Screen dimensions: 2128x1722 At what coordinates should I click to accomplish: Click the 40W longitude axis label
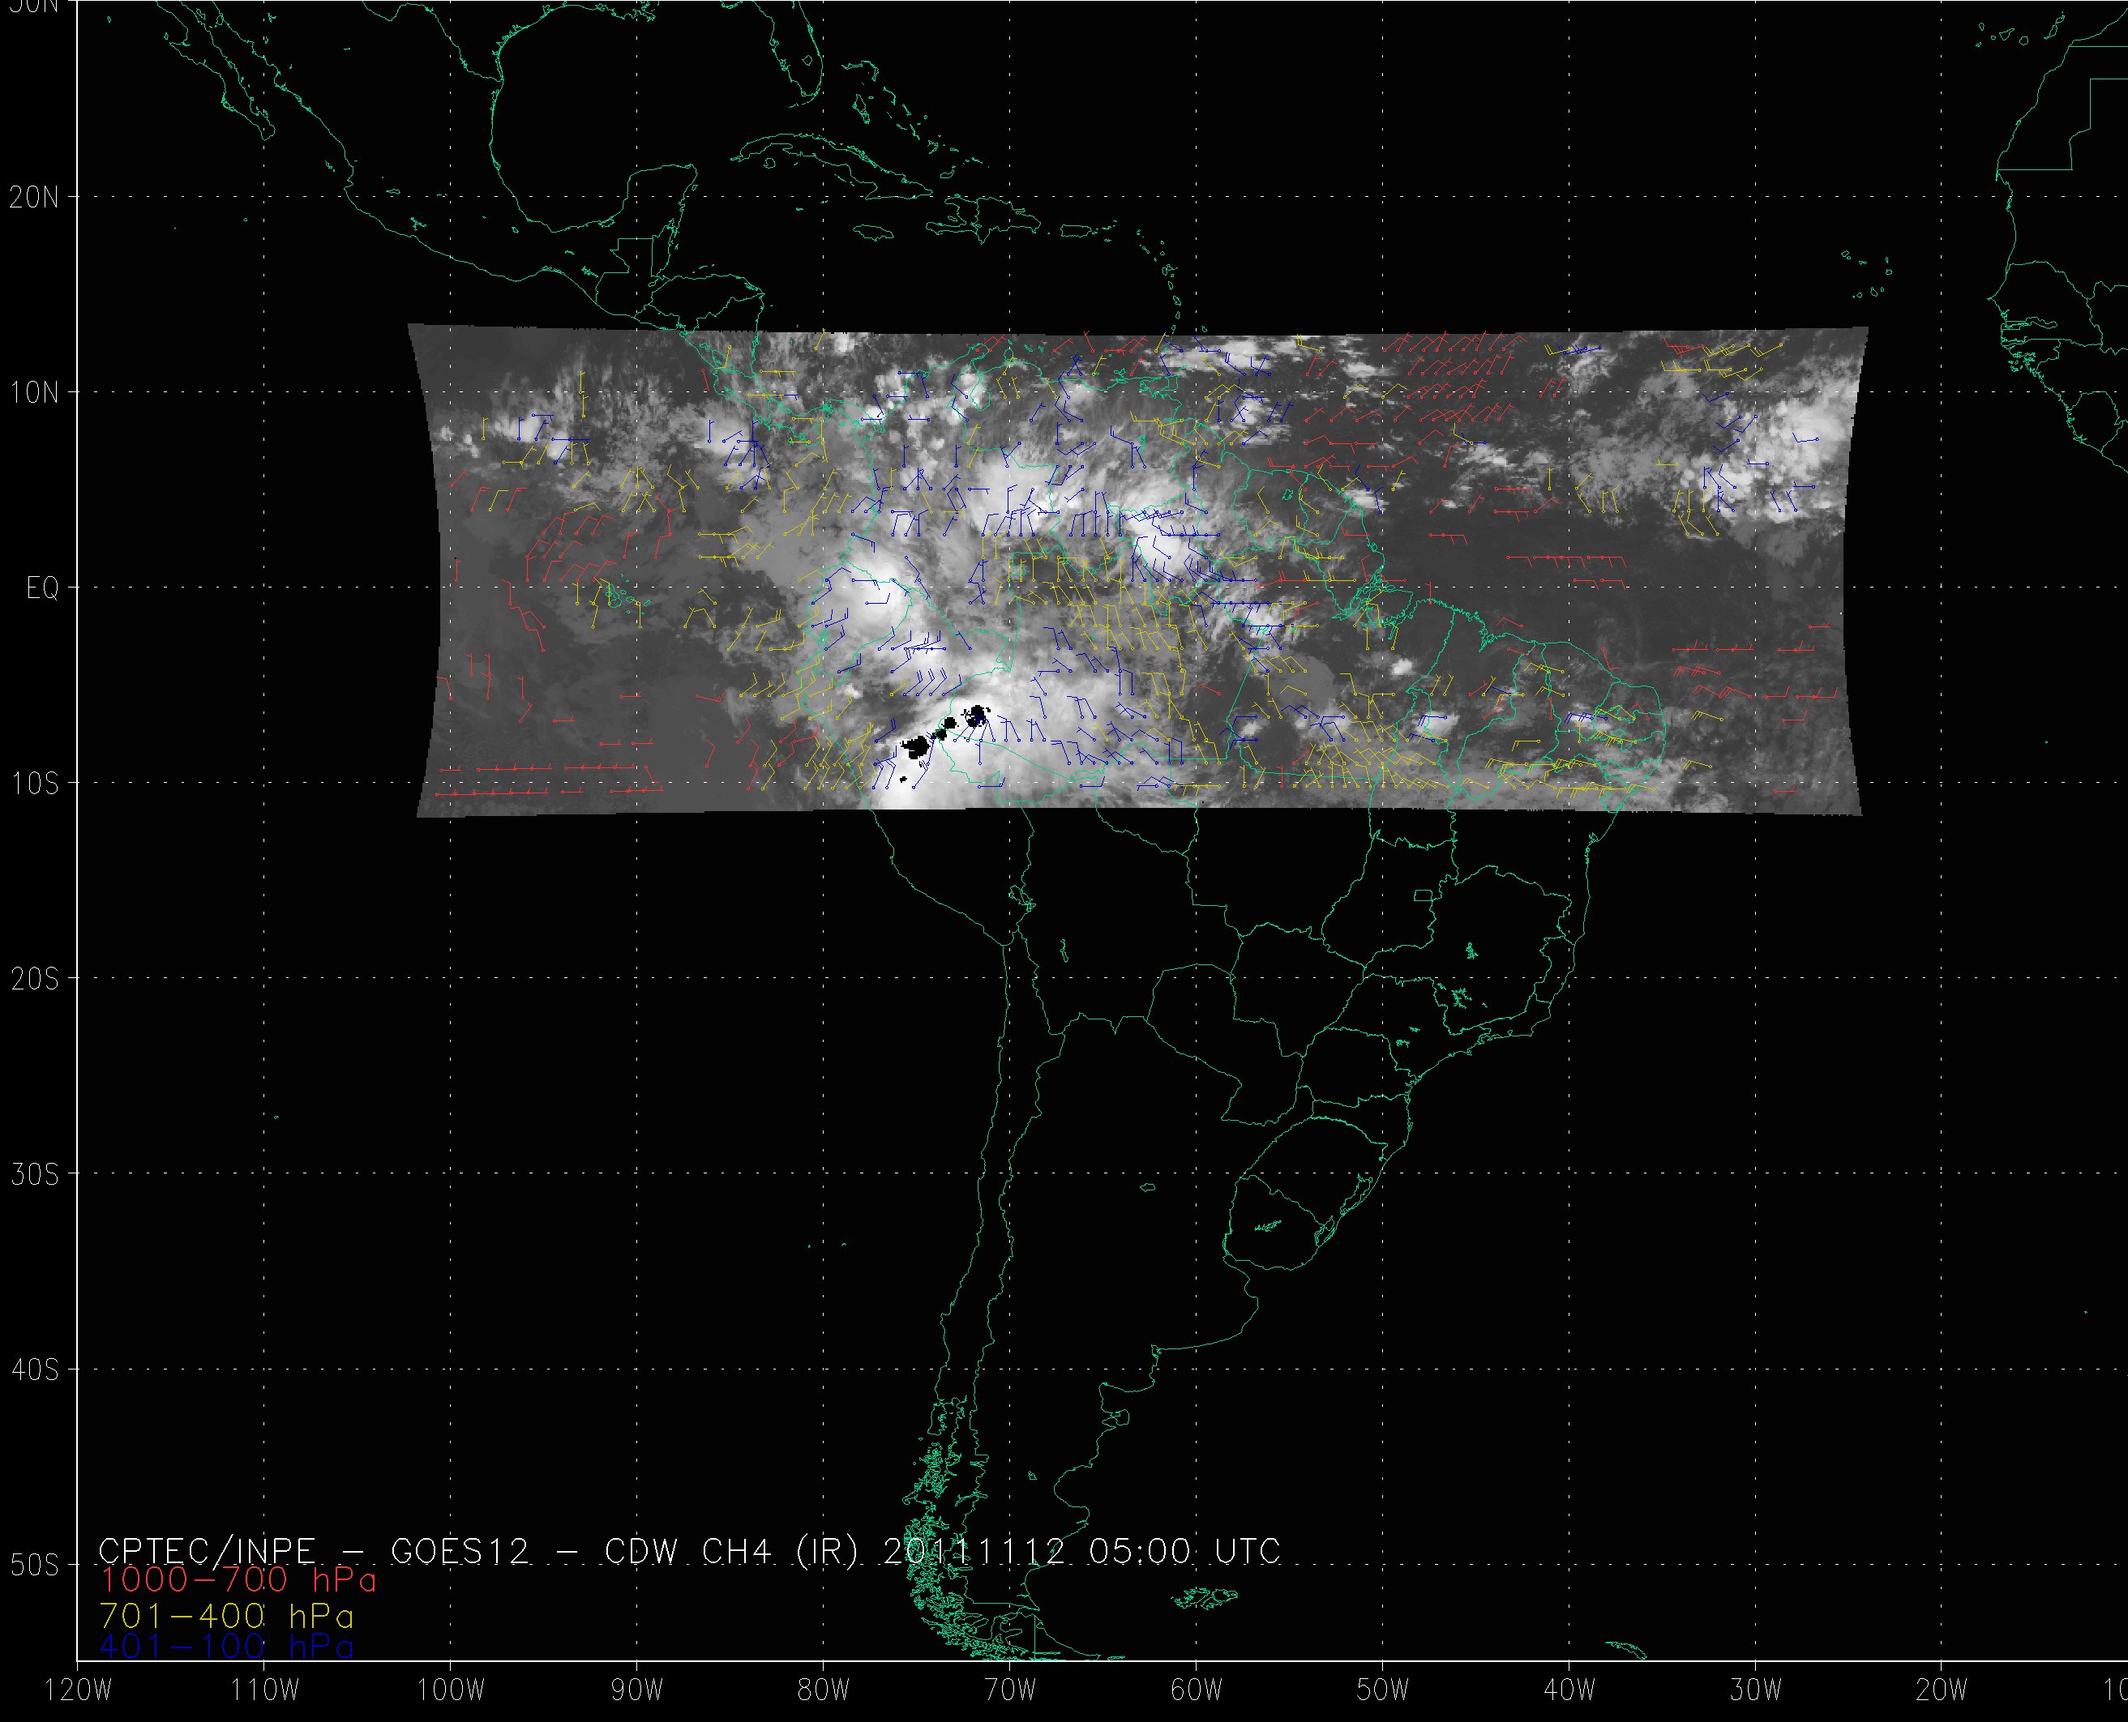[x=1569, y=1691]
